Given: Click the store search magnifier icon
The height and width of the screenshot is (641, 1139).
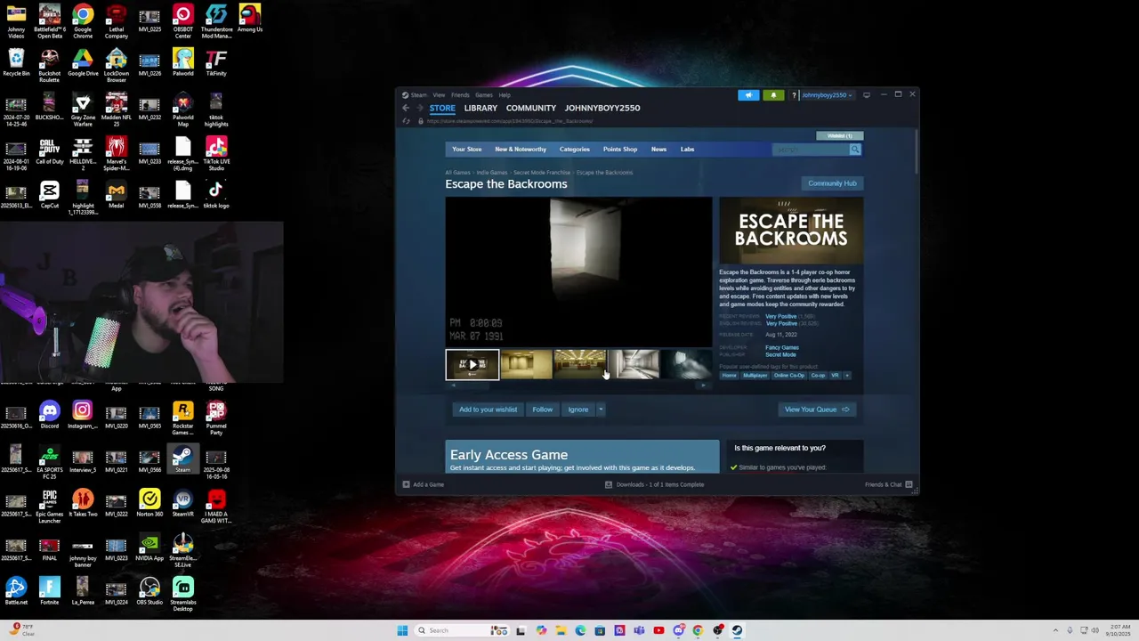Looking at the screenshot, I should point(855,150).
